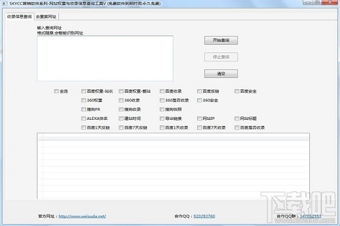Enable the 百度权重-站长 checkbox
This screenshot has width=340, height=226.
pyautogui.click(x=83, y=92)
